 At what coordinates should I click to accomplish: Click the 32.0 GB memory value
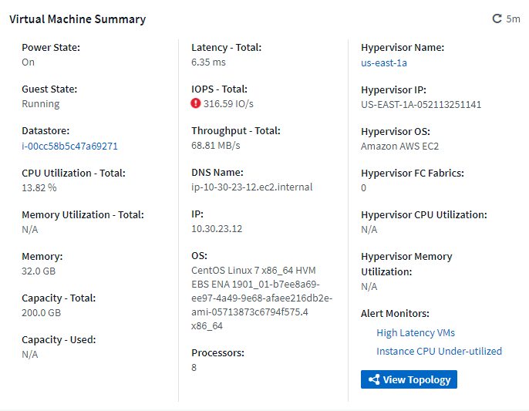(39, 271)
